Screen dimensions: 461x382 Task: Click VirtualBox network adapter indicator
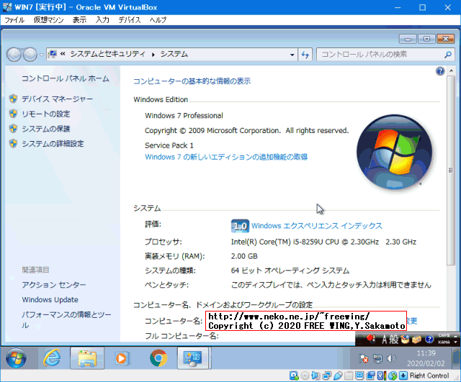[326, 376]
